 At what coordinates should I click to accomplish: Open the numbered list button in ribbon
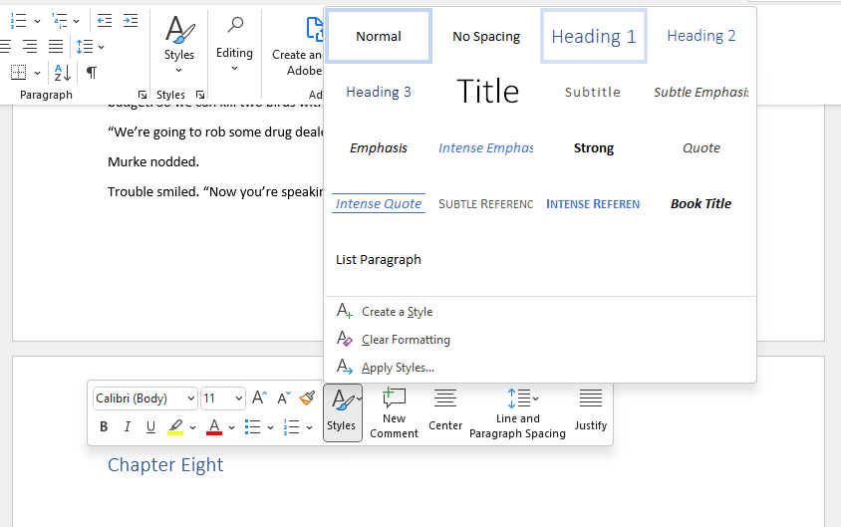point(18,21)
